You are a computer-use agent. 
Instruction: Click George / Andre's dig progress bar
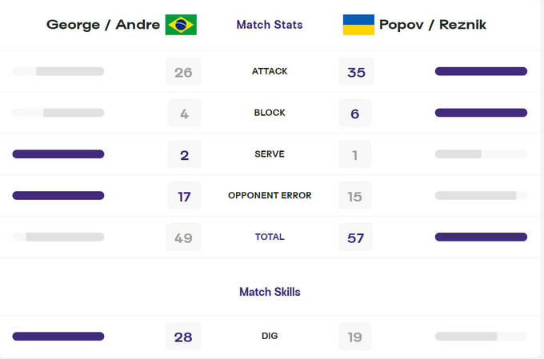58,337
